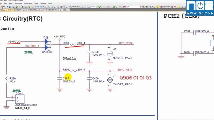Open the Edit menu
The height and width of the screenshot is (120, 214).
5,3
